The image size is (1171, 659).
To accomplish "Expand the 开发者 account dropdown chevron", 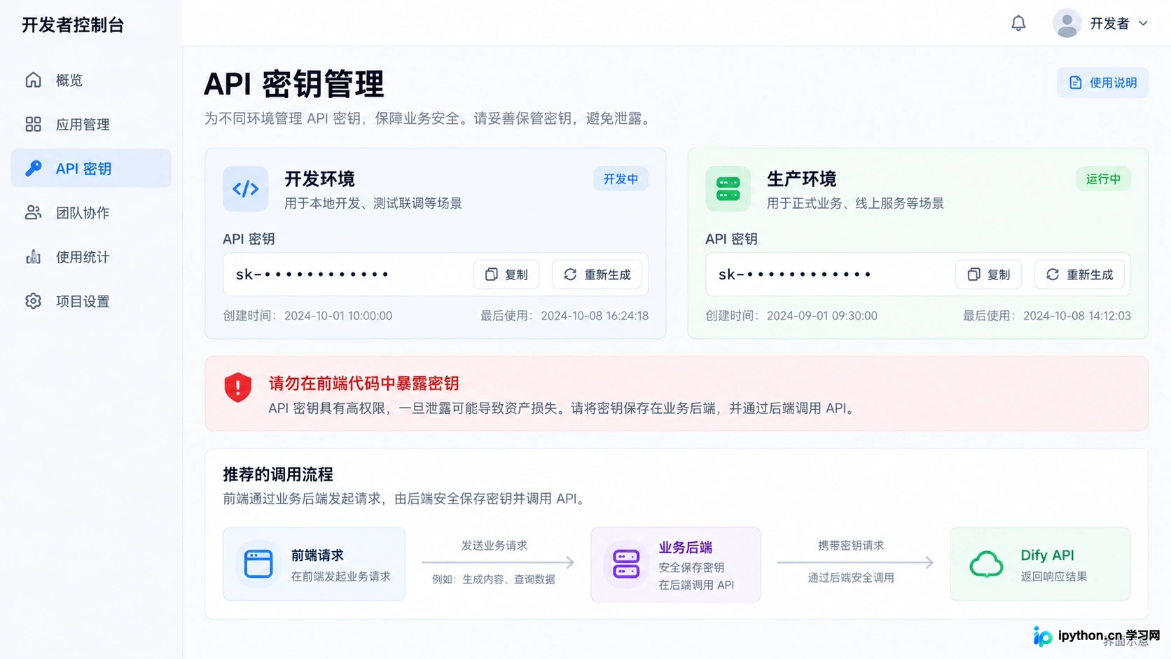I will [1143, 23].
